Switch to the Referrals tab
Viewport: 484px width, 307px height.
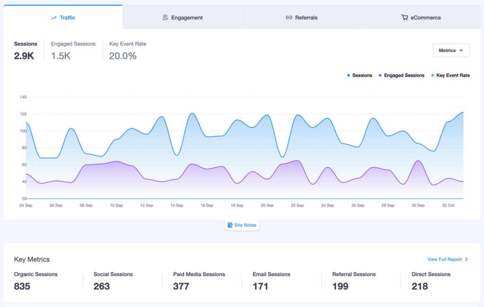[x=302, y=17]
